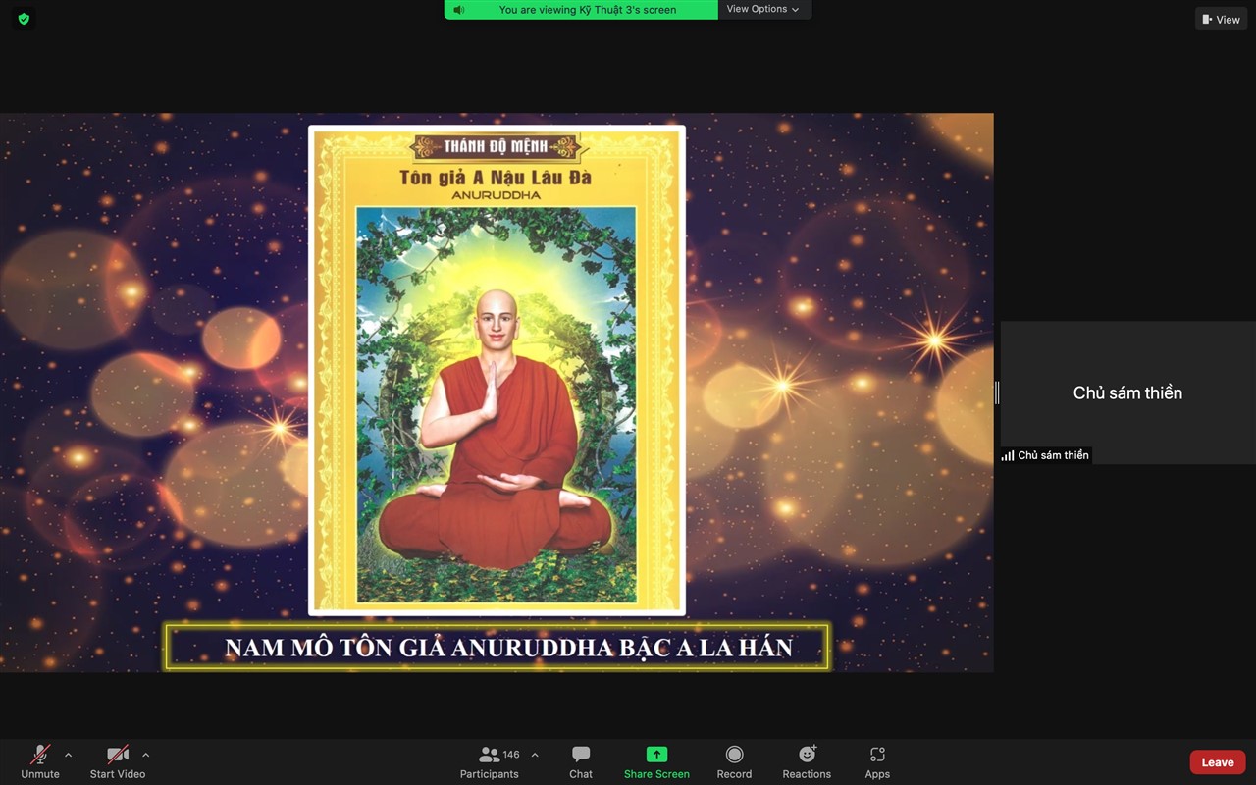Expand the participants options arrow
This screenshot has width=1256, height=785.
pos(535,755)
